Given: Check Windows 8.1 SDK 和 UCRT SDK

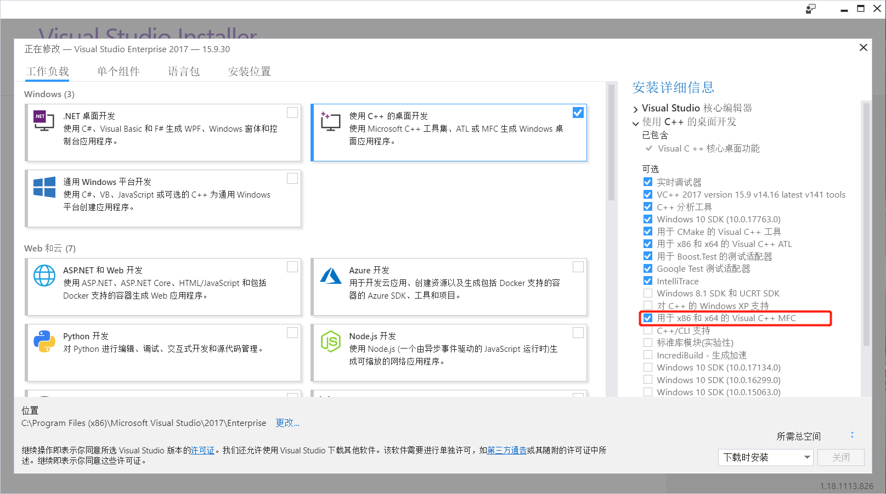Looking at the screenshot, I should (648, 293).
